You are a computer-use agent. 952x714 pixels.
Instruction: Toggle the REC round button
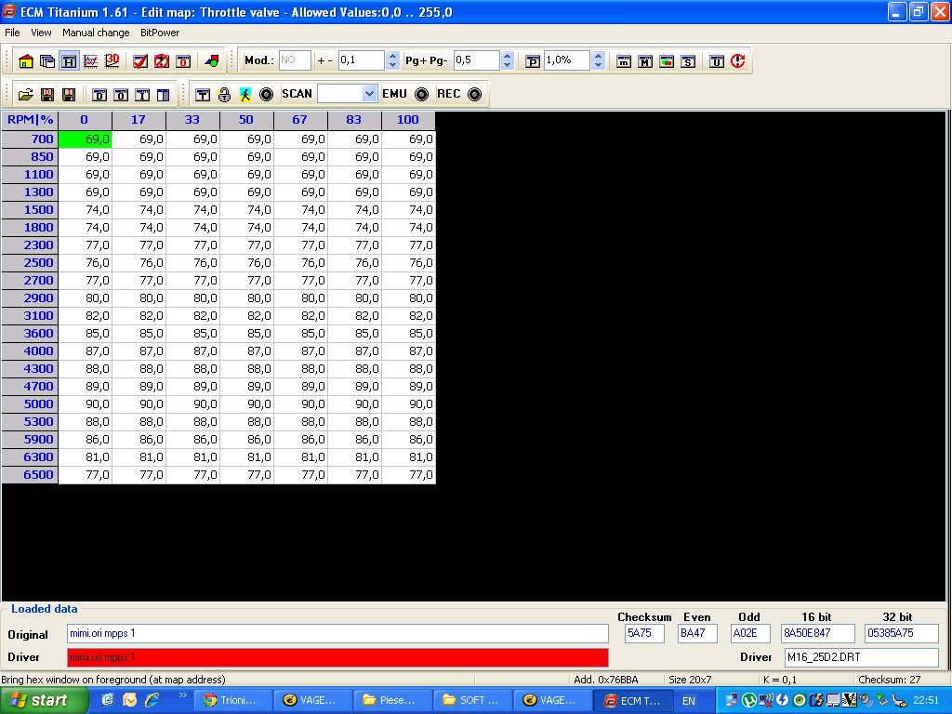[474, 95]
